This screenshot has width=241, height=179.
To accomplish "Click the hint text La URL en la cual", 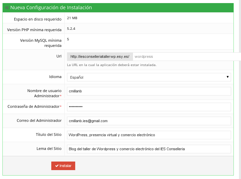I will click(x=112, y=65).
